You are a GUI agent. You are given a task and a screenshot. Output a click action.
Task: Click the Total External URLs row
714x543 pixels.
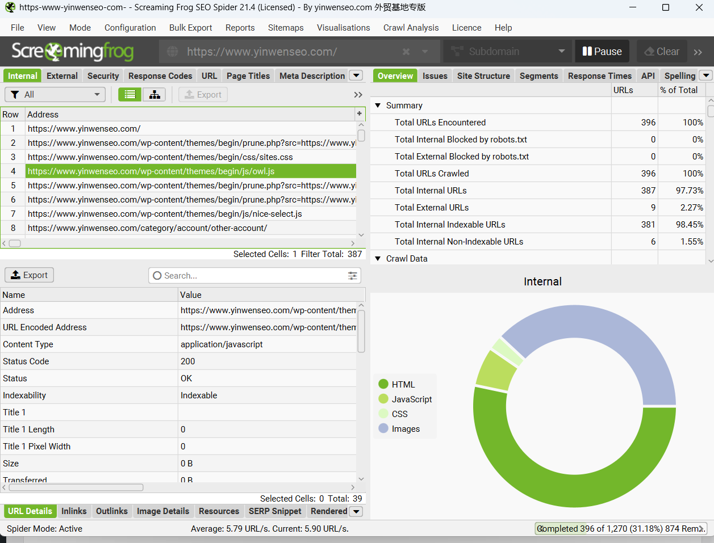538,208
